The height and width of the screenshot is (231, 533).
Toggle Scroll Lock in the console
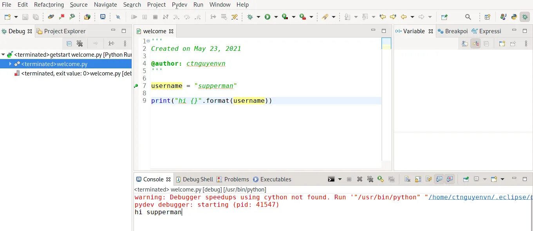point(418,179)
